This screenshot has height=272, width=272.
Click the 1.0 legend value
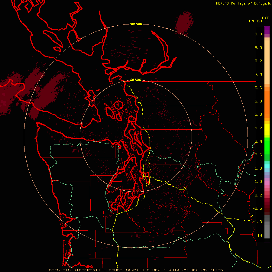258,182
